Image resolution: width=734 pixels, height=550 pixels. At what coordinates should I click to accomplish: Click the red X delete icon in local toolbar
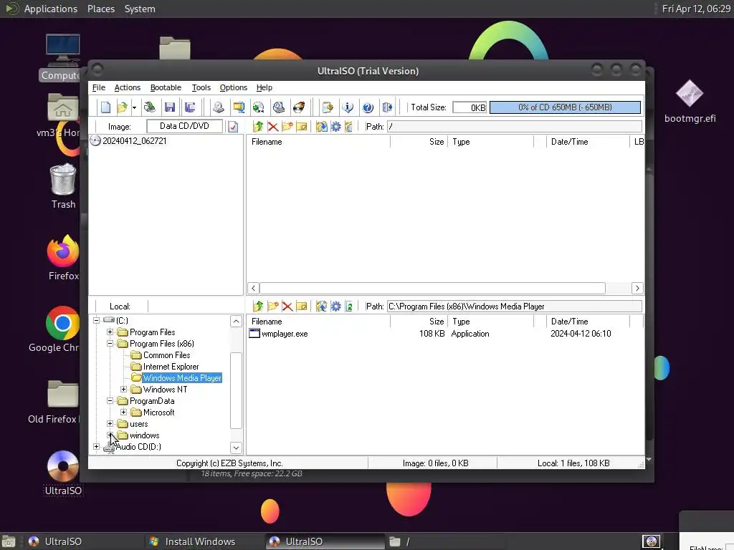287,307
